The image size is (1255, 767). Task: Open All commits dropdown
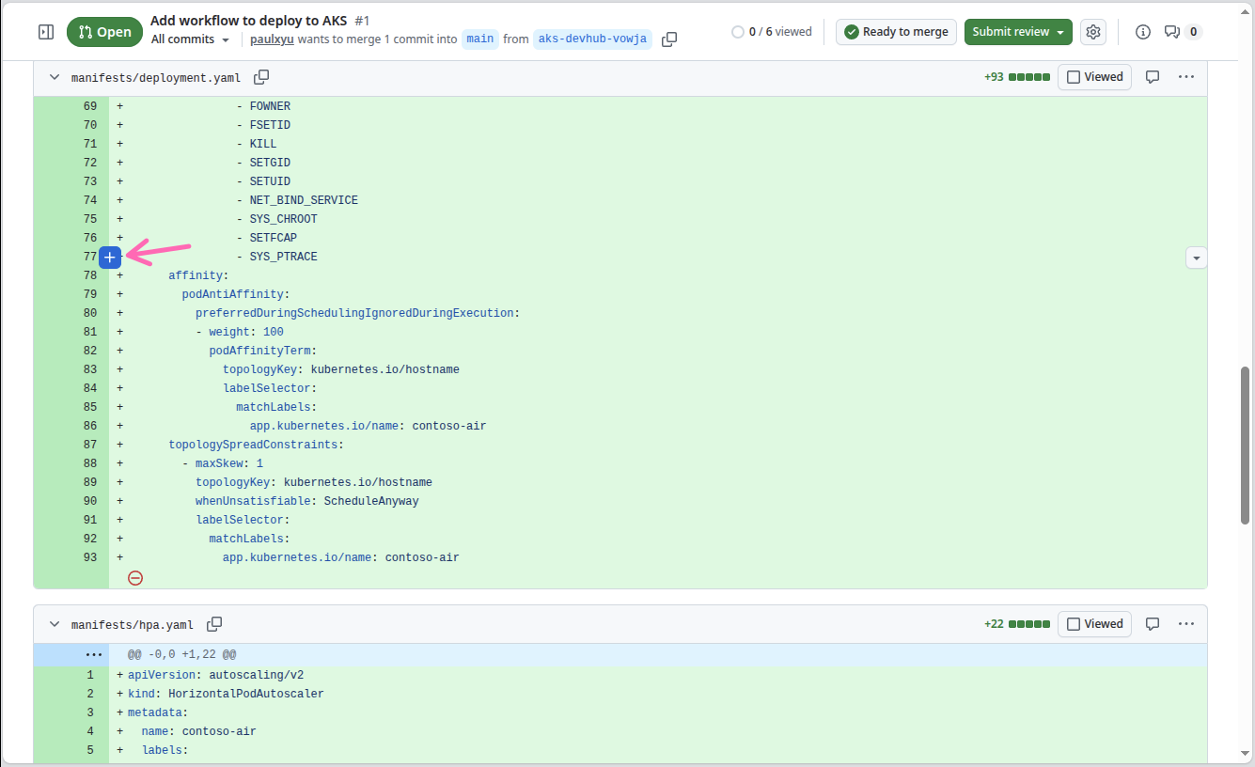pyautogui.click(x=190, y=39)
